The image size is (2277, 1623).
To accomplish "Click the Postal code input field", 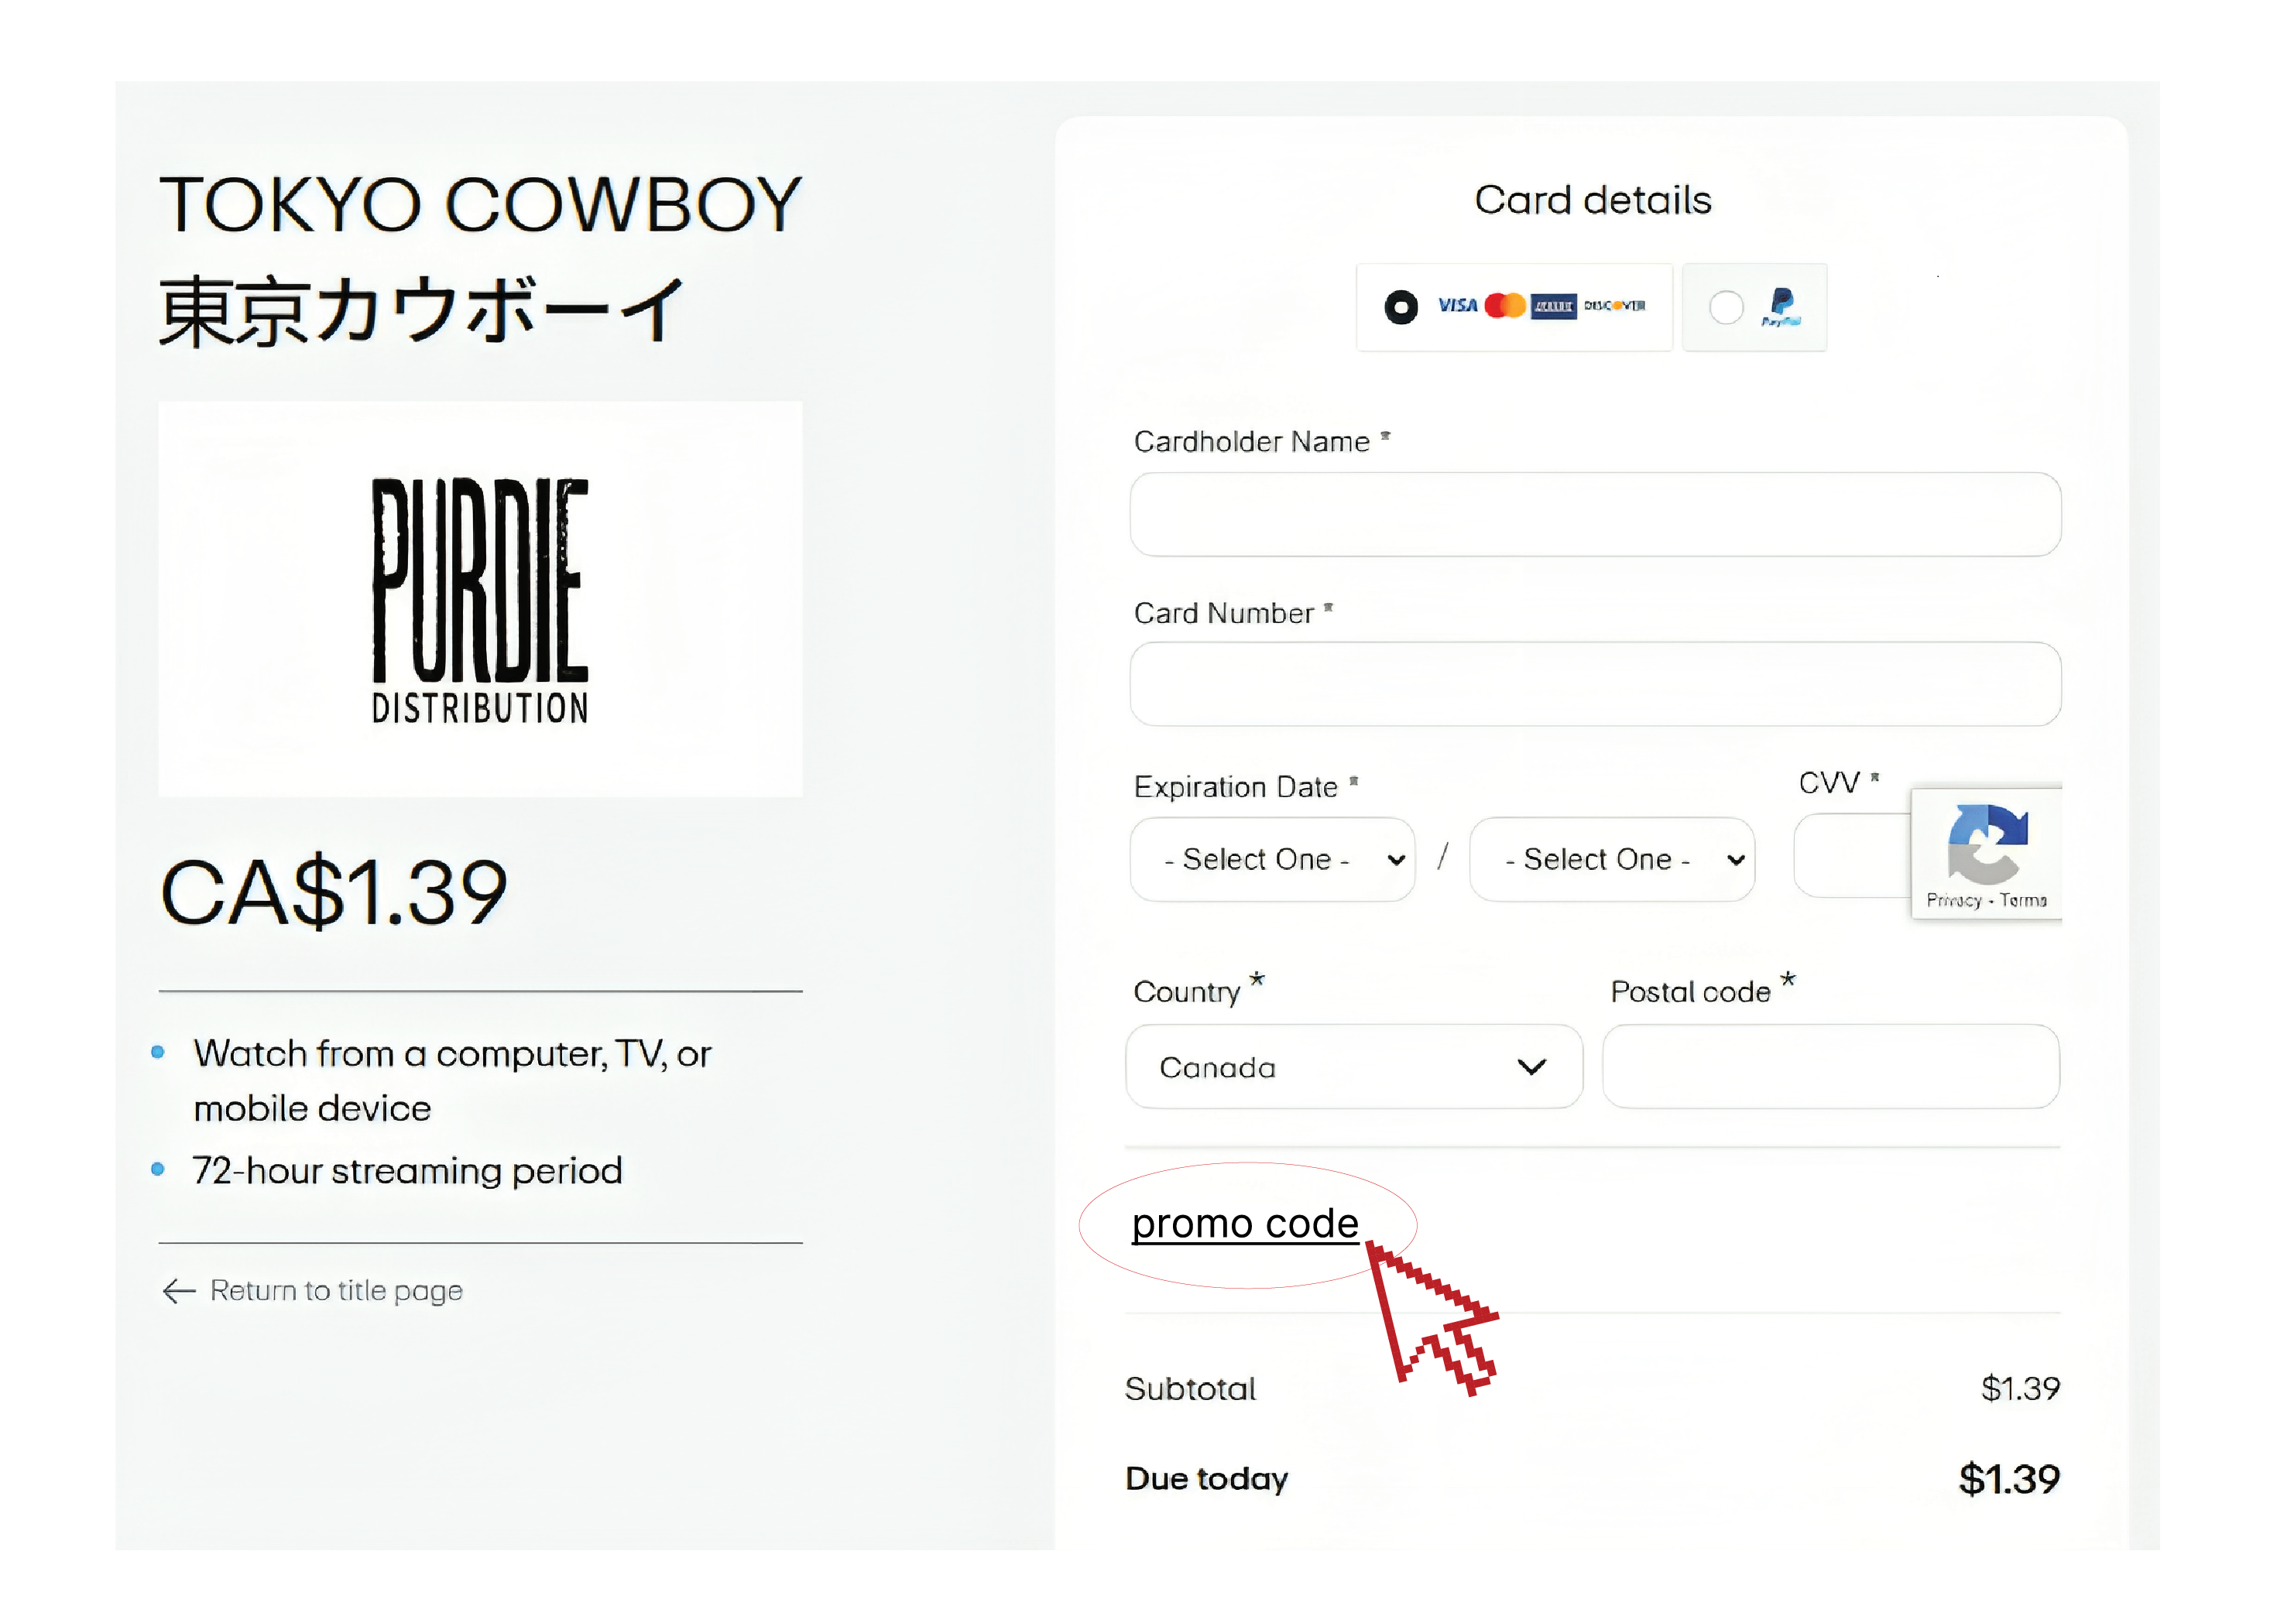I will [x=1830, y=1067].
